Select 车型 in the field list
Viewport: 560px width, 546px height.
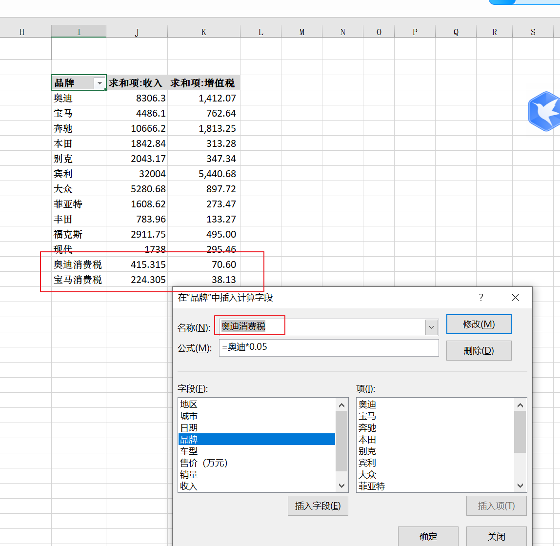pyautogui.click(x=257, y=451)
